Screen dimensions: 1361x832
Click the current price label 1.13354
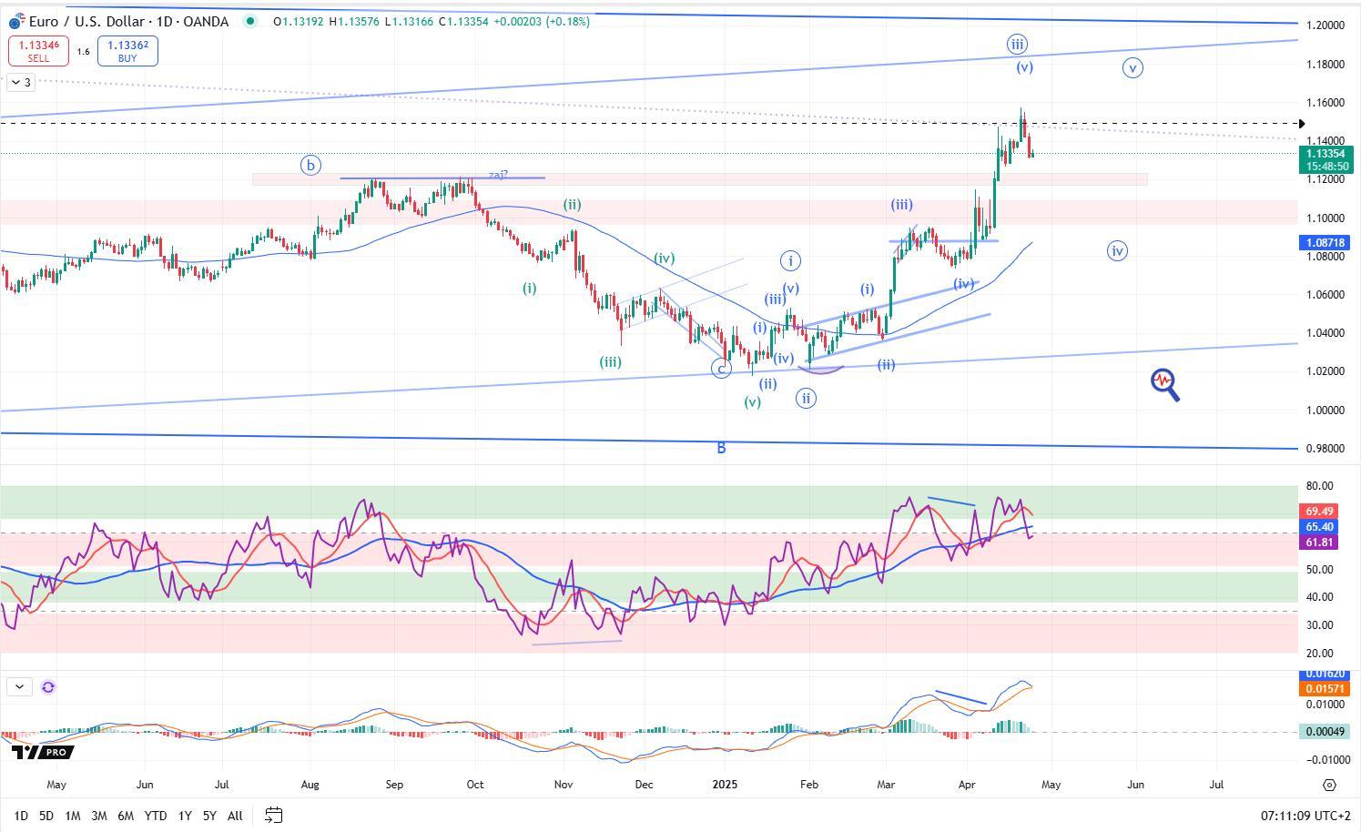pos(1326,154)
